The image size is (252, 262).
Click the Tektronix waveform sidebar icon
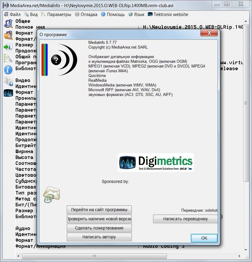tap(8, 93)
